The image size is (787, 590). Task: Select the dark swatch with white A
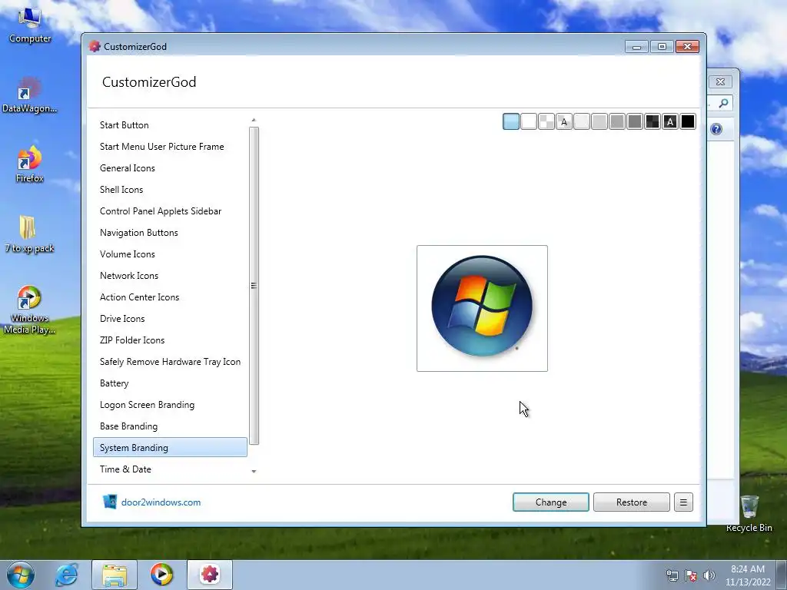tap(670, 121)
